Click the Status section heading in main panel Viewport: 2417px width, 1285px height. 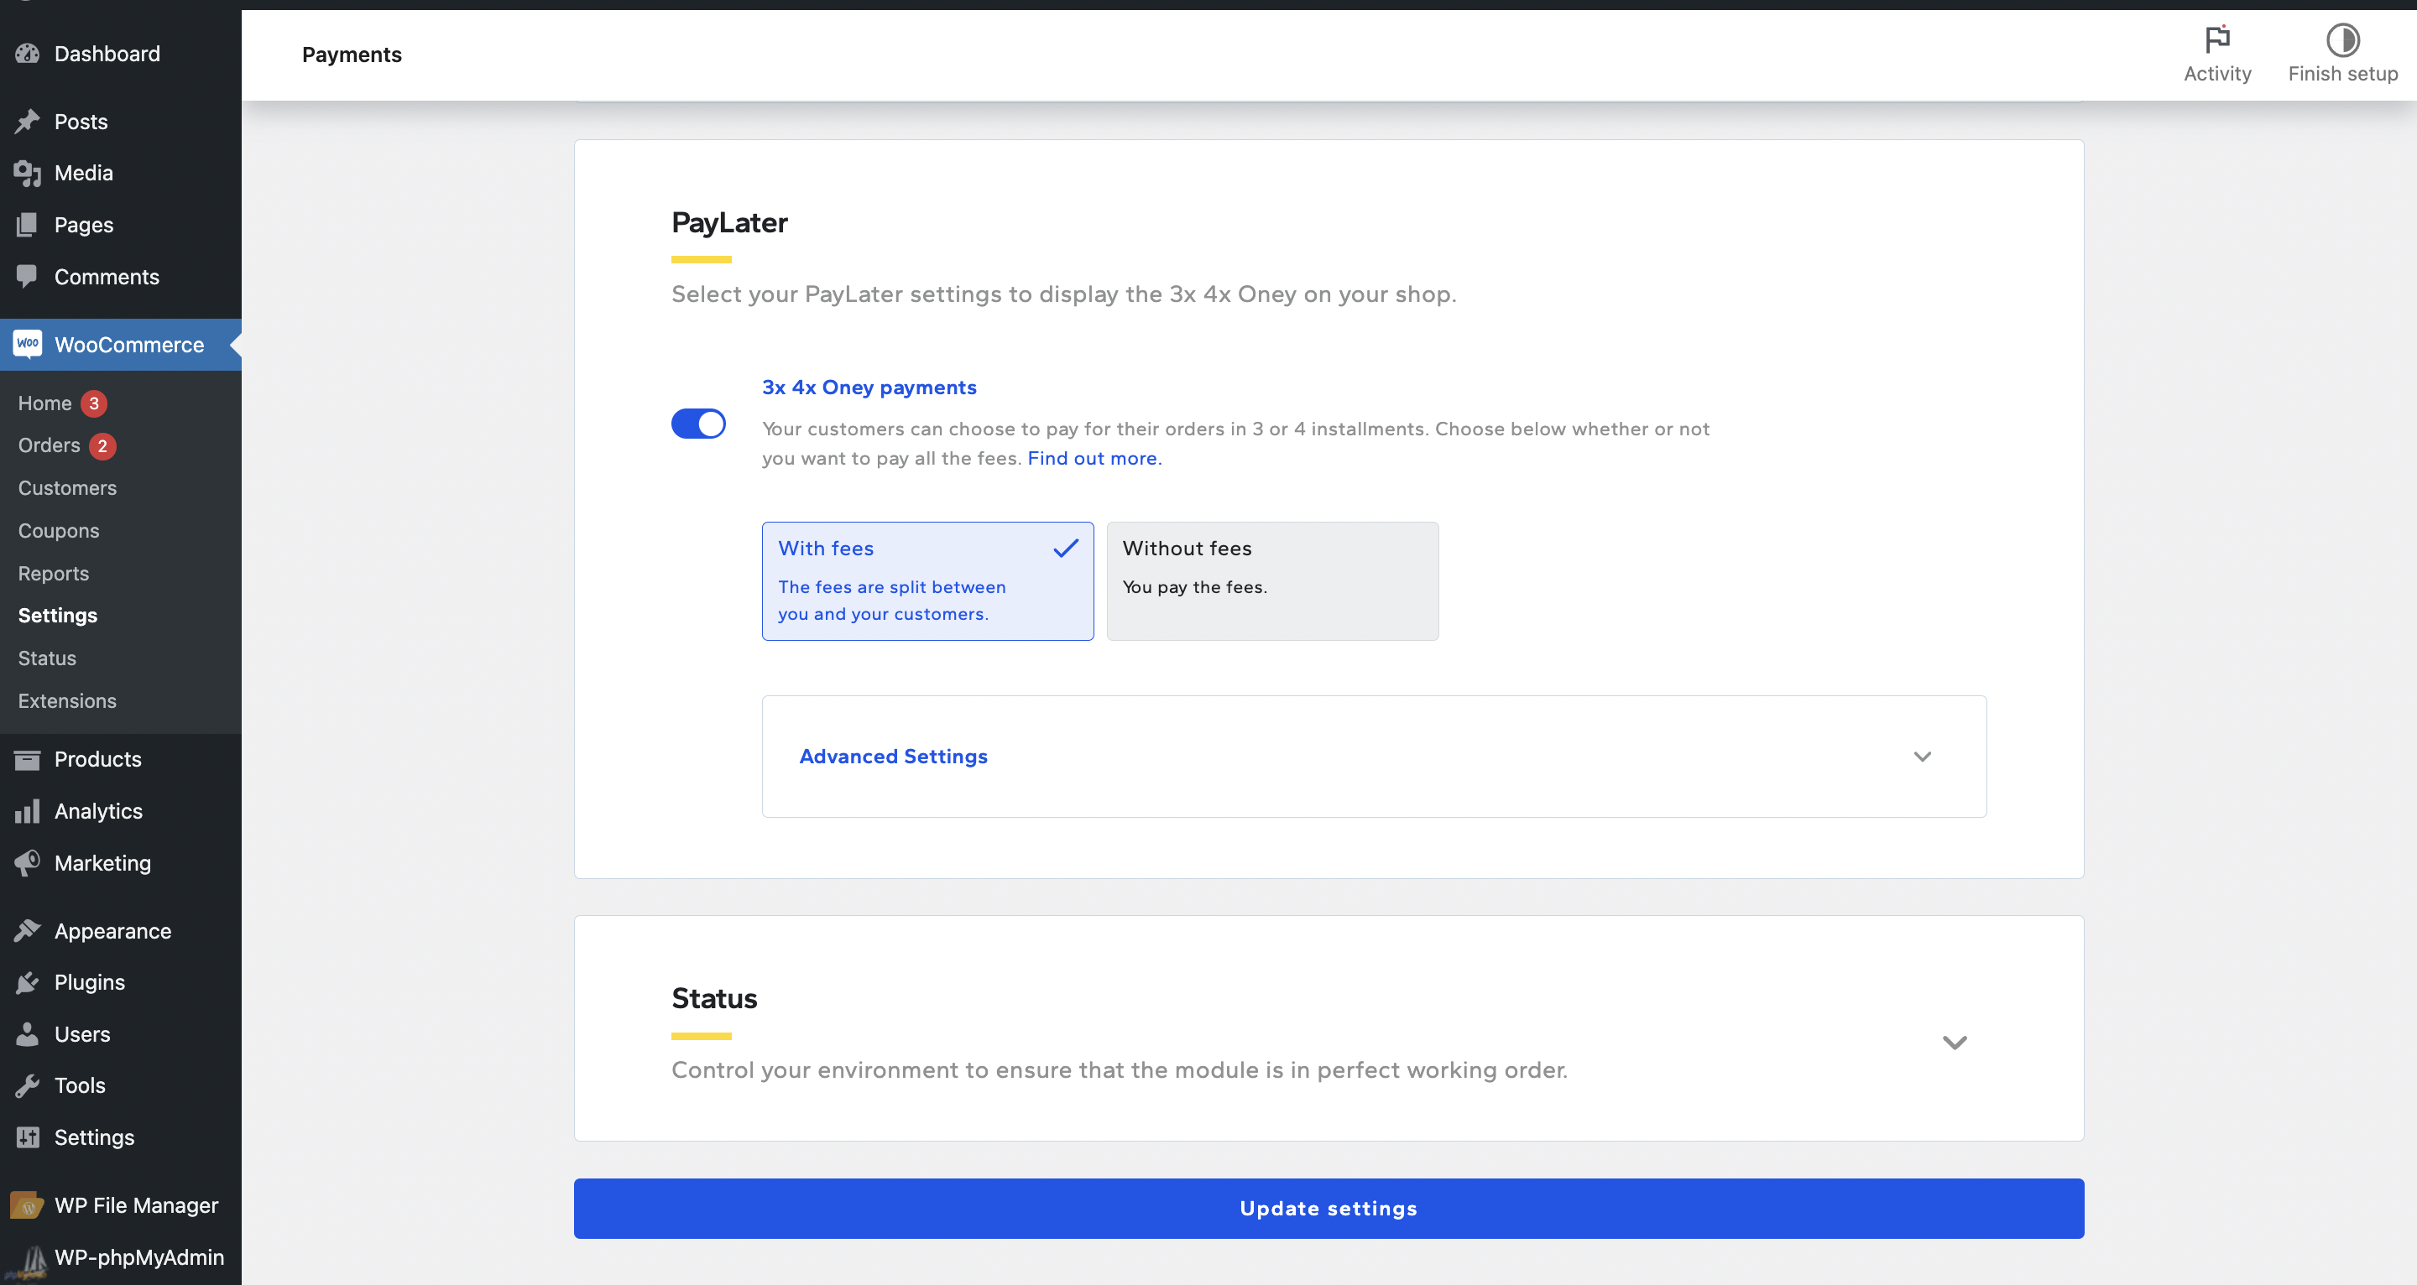(x=714, y=998)
